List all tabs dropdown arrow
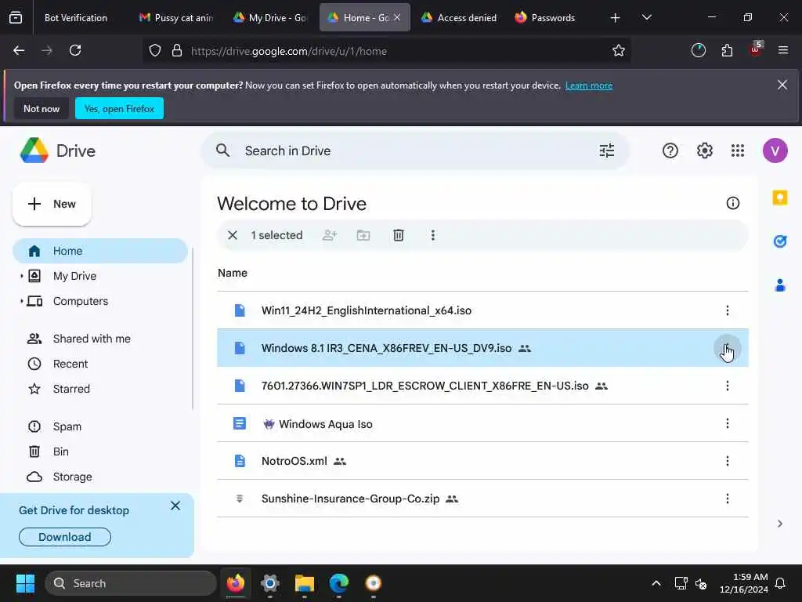This screenshot has height=602, width=802. (x=646, y=17)
